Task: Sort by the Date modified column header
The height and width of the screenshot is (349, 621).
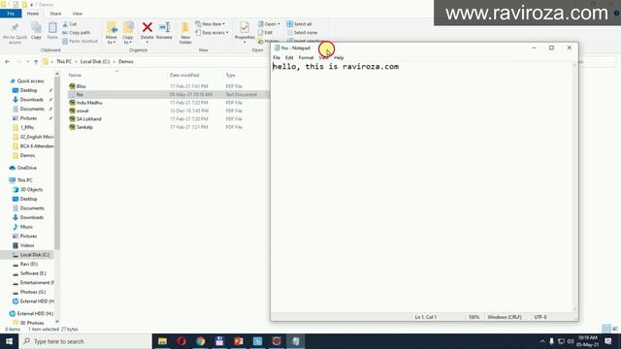Action: 184,76
